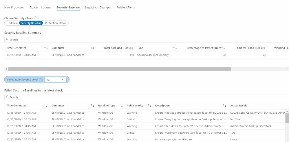
Task: Open Suspicious Changes tab
Action: tap(98, 8)
